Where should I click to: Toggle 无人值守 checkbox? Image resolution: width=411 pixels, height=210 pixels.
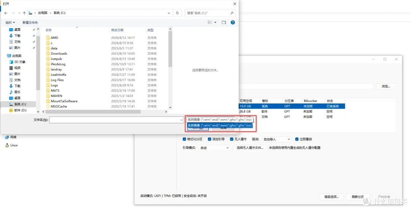(x=232, y=139)
